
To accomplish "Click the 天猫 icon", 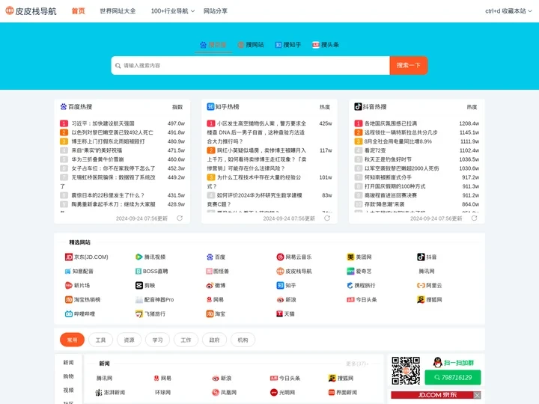I will (279, 314).
